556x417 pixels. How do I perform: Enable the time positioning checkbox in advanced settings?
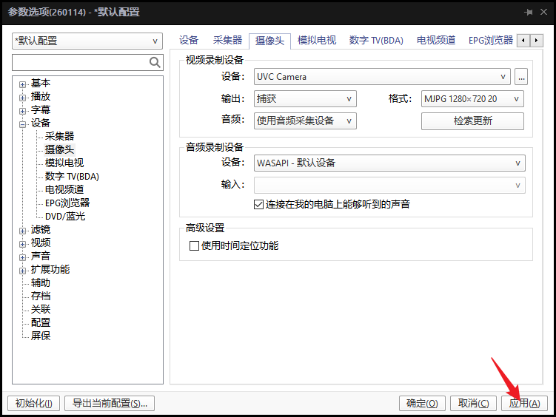tap(195, 245)
